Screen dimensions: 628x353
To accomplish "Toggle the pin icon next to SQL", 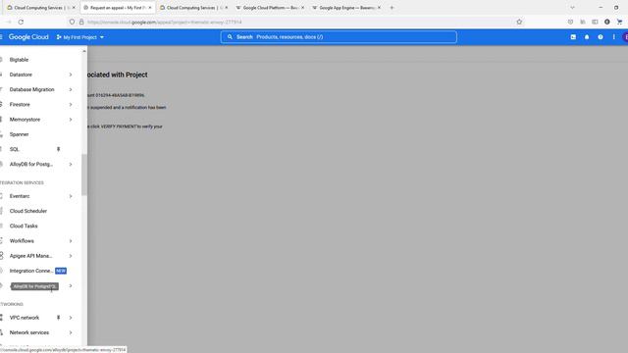I will click(59, 149).
